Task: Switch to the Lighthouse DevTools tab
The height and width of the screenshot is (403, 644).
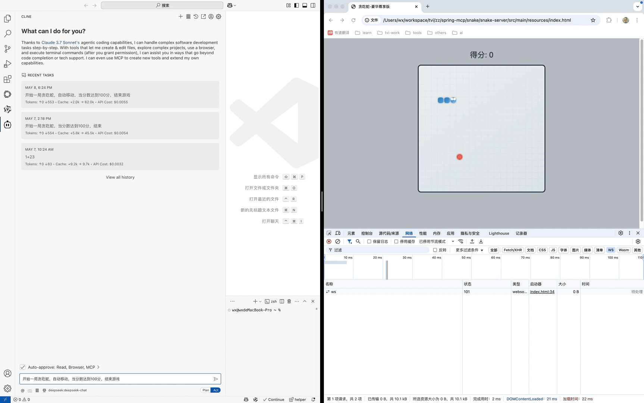Action: point(498,233)
